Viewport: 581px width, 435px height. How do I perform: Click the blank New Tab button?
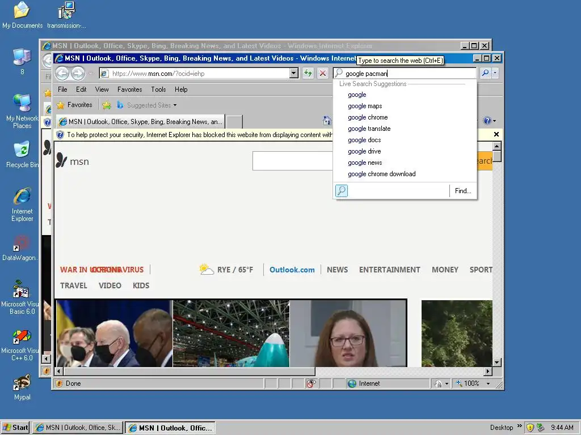click(234, 122)
